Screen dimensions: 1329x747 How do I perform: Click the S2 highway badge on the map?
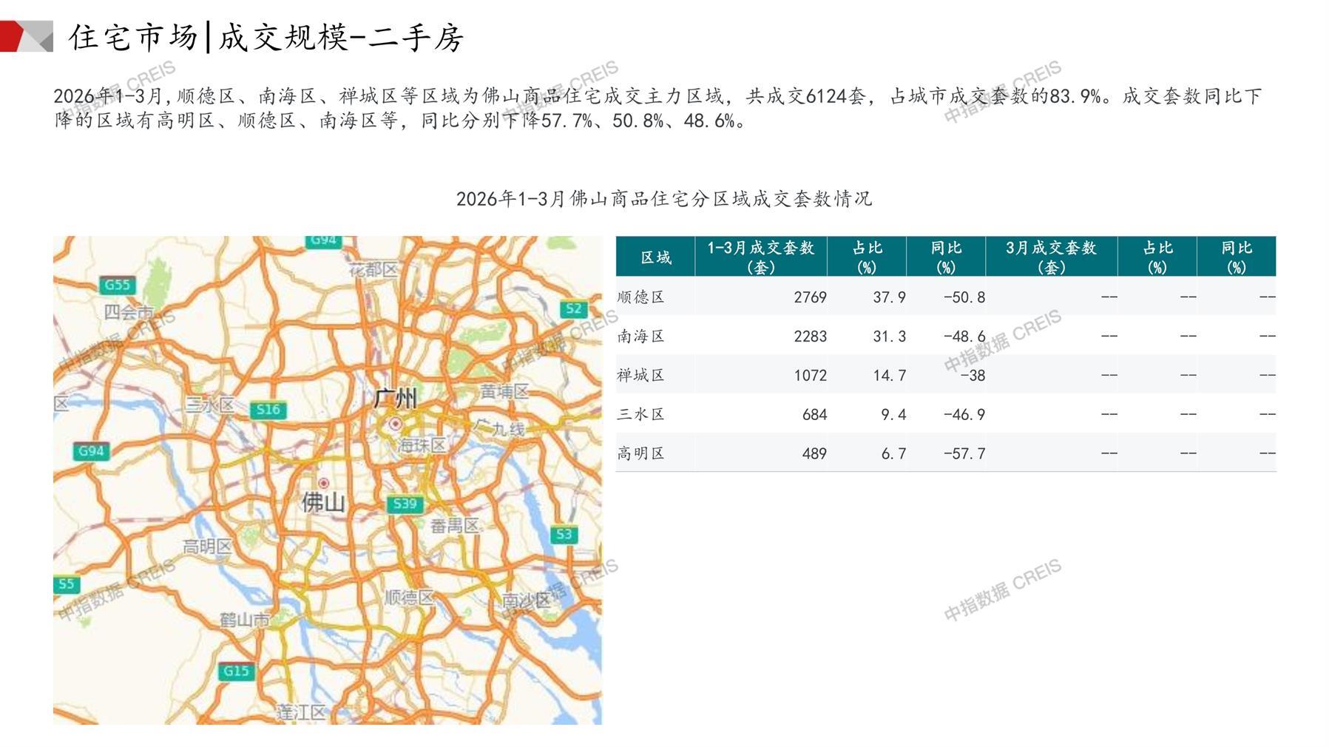(574, 309)
